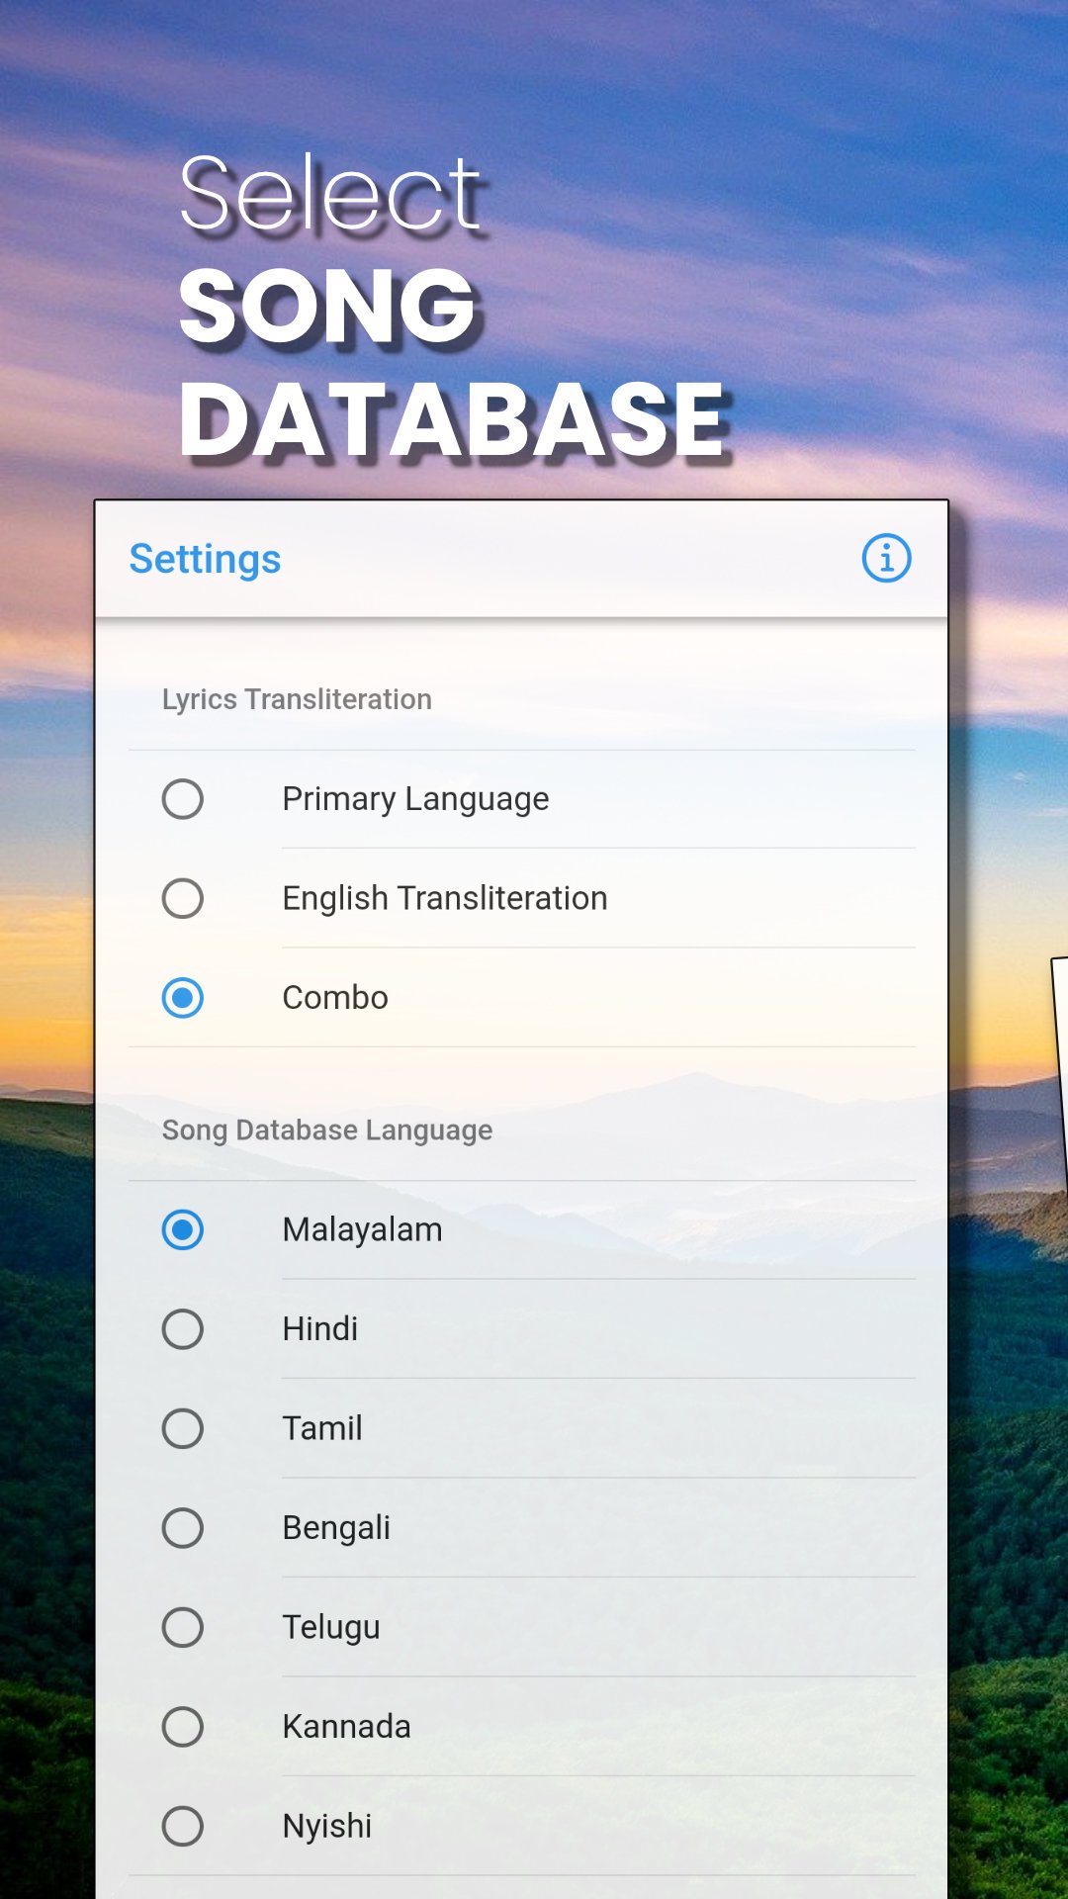The height and width of the screenshot is (1899, 1068).
Task: Select the Primary Language radio button
Action: click(x=183, y=799)
